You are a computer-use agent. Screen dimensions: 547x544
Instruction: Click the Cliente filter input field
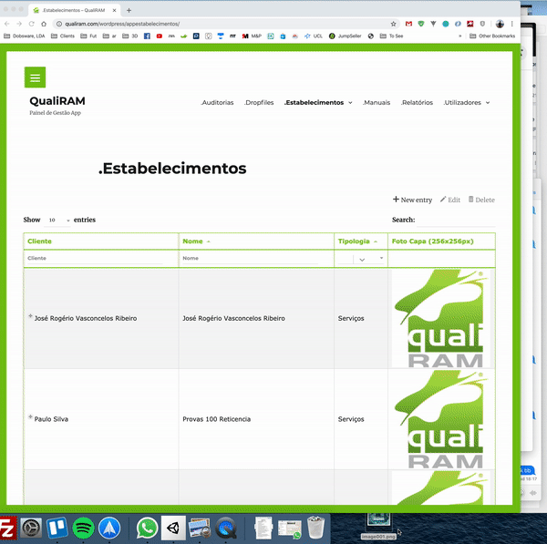(x=94, y=259)
